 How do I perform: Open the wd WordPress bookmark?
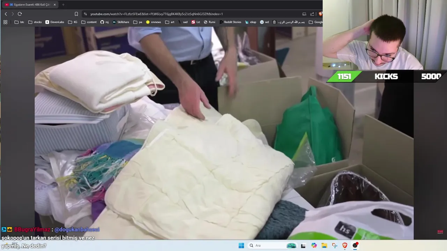[265, 22]
